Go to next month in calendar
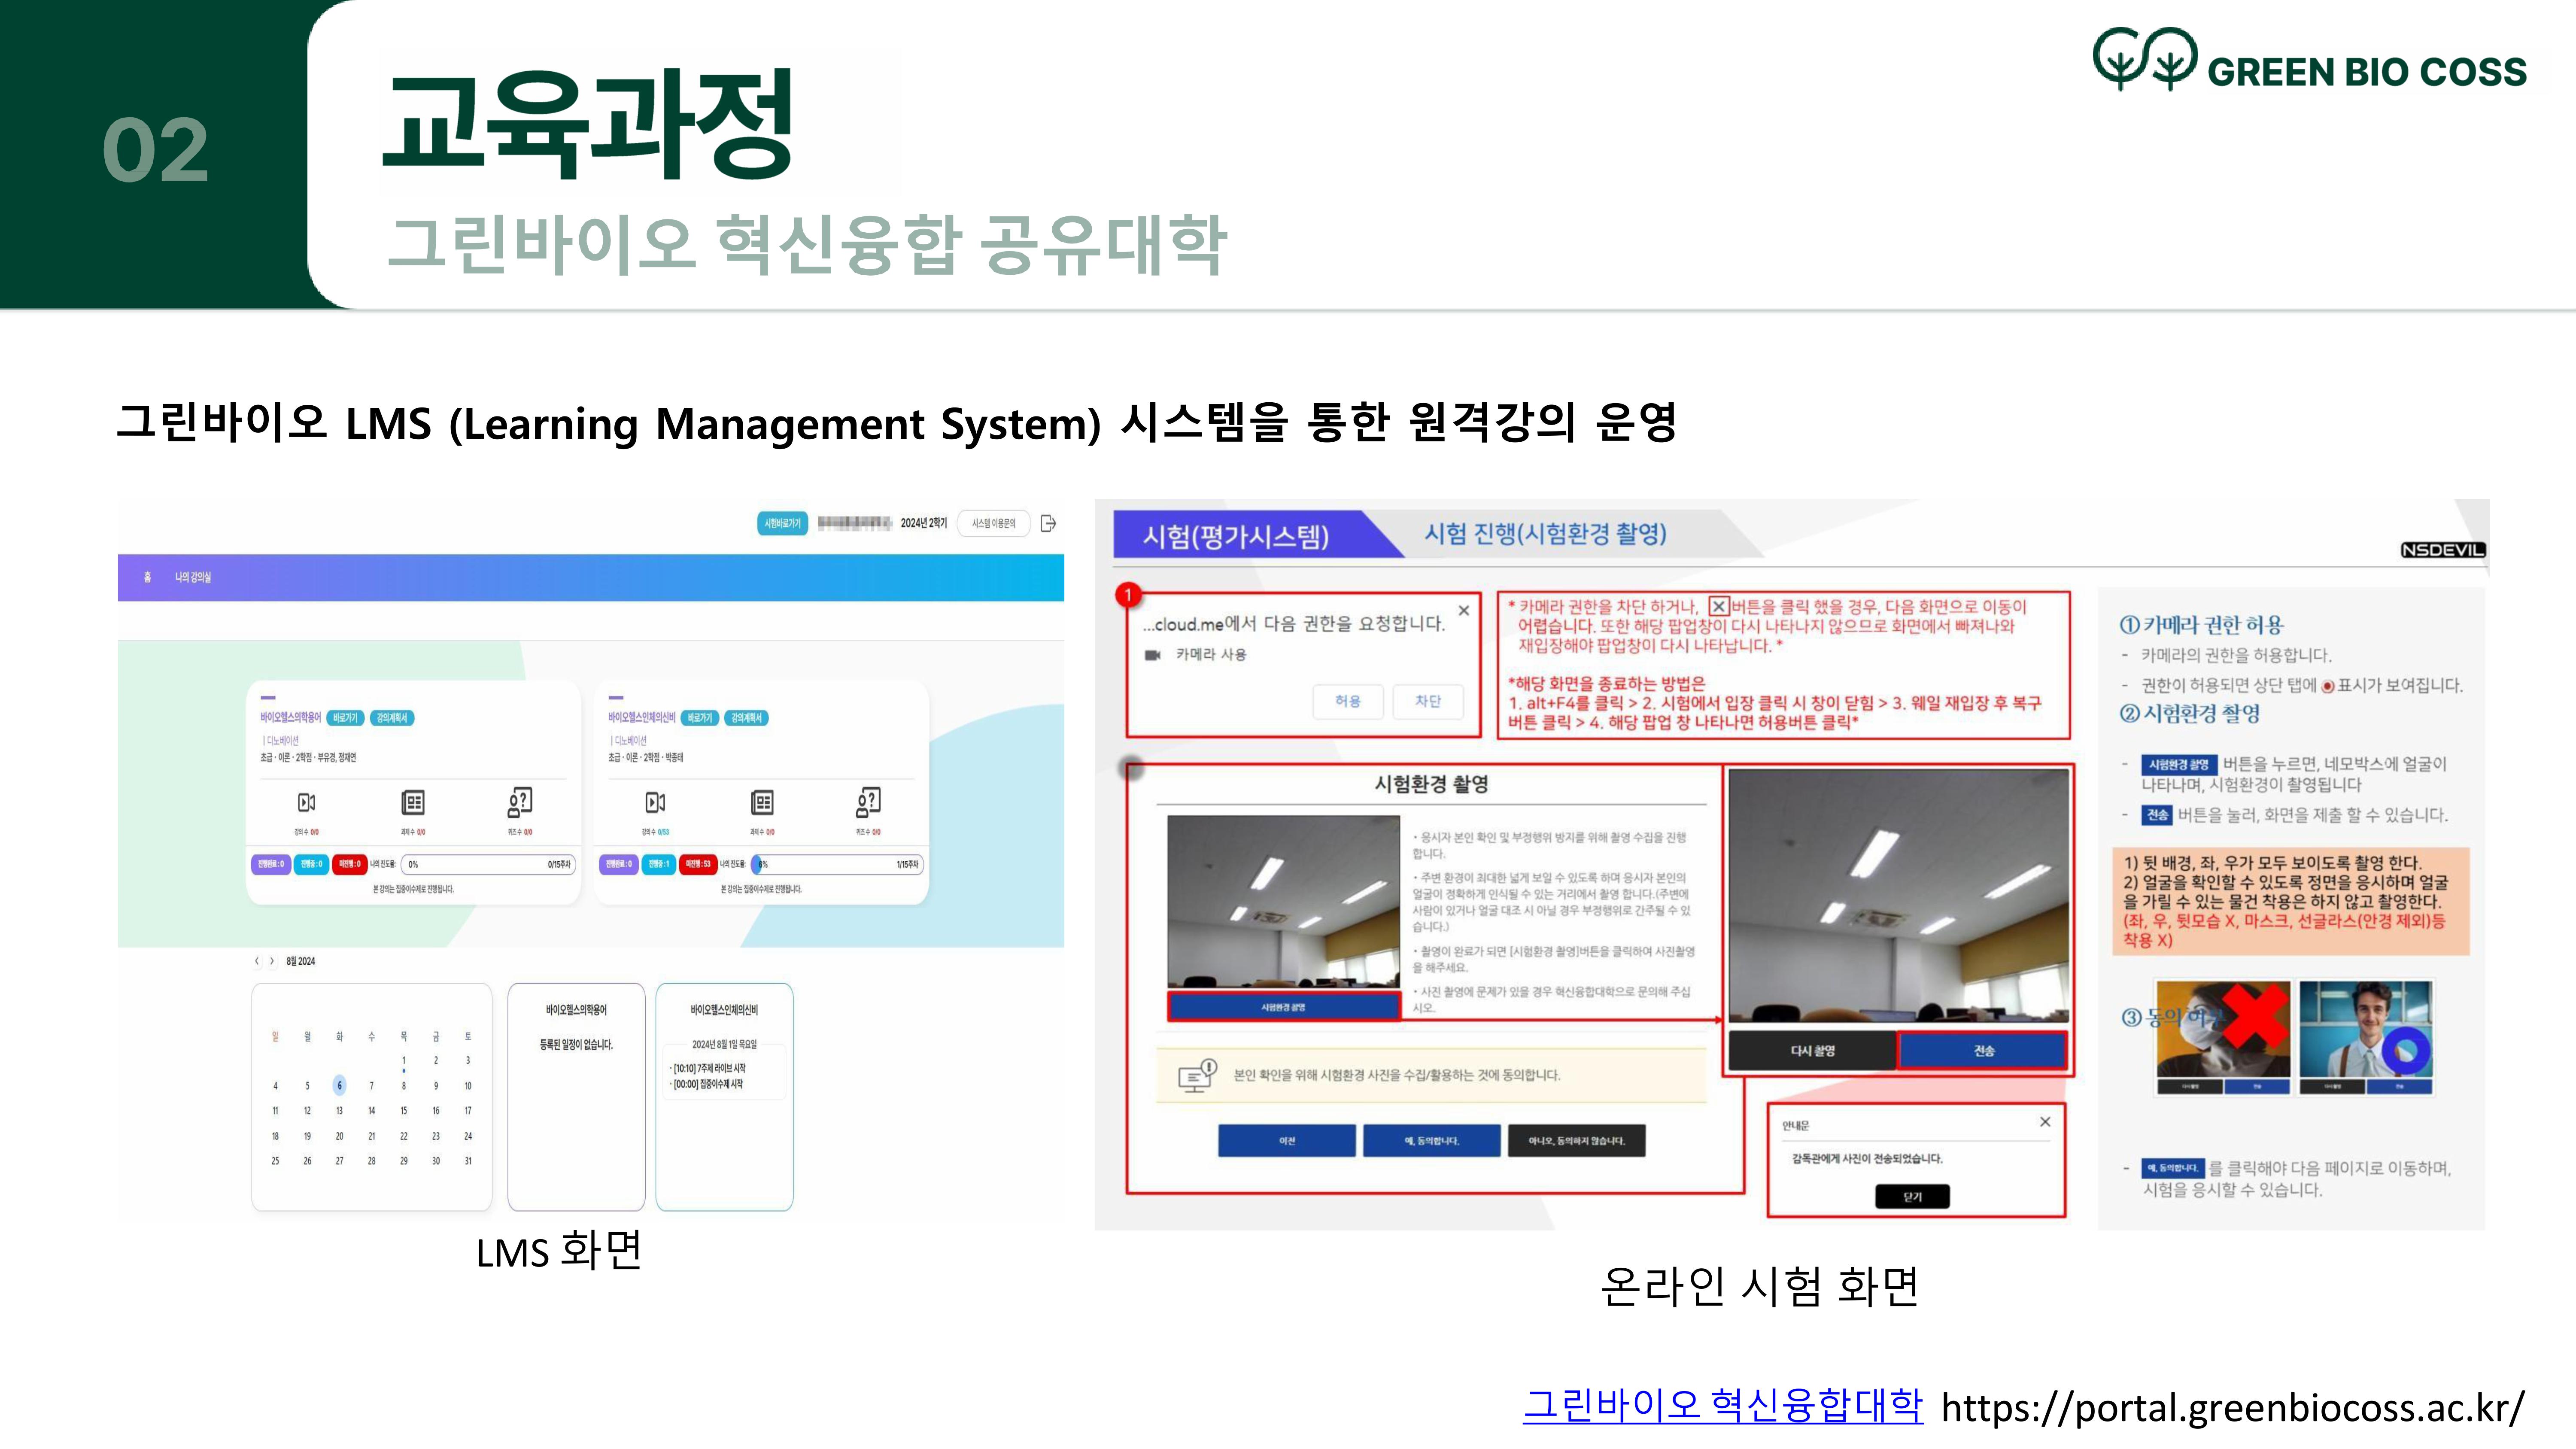This screenshot has height=1449, width=2576. coord(272,961)
